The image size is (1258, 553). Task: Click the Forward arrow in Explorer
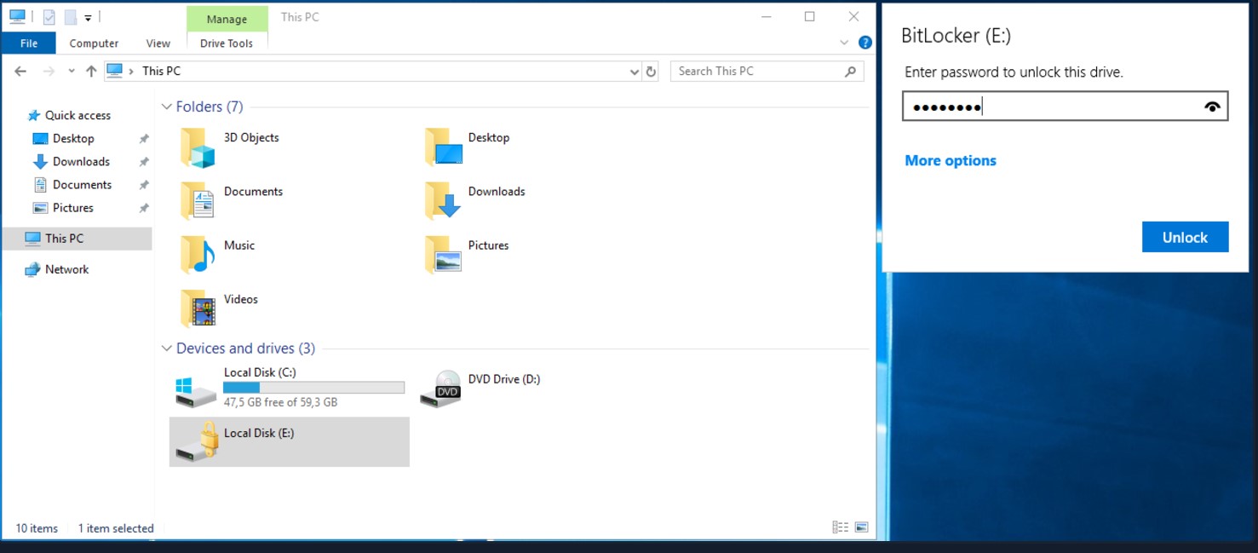49,72
